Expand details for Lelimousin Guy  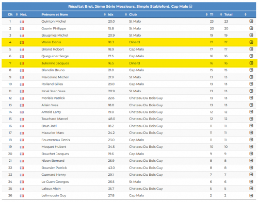point(251,195)
